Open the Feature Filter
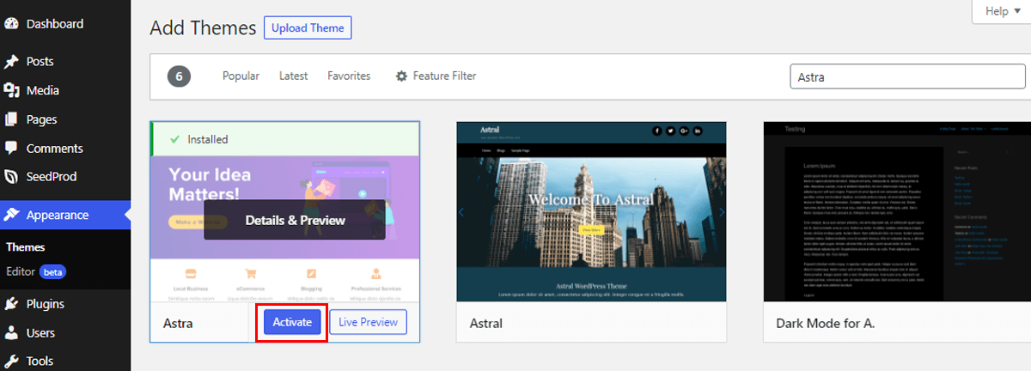Image resolution: width=1031 pixels, height=371 pixels. pos(436,76)
